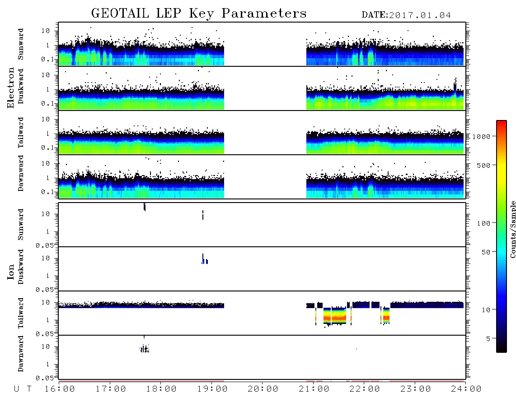Click the 50 tick on the colorbar

(x=486, y=252)
